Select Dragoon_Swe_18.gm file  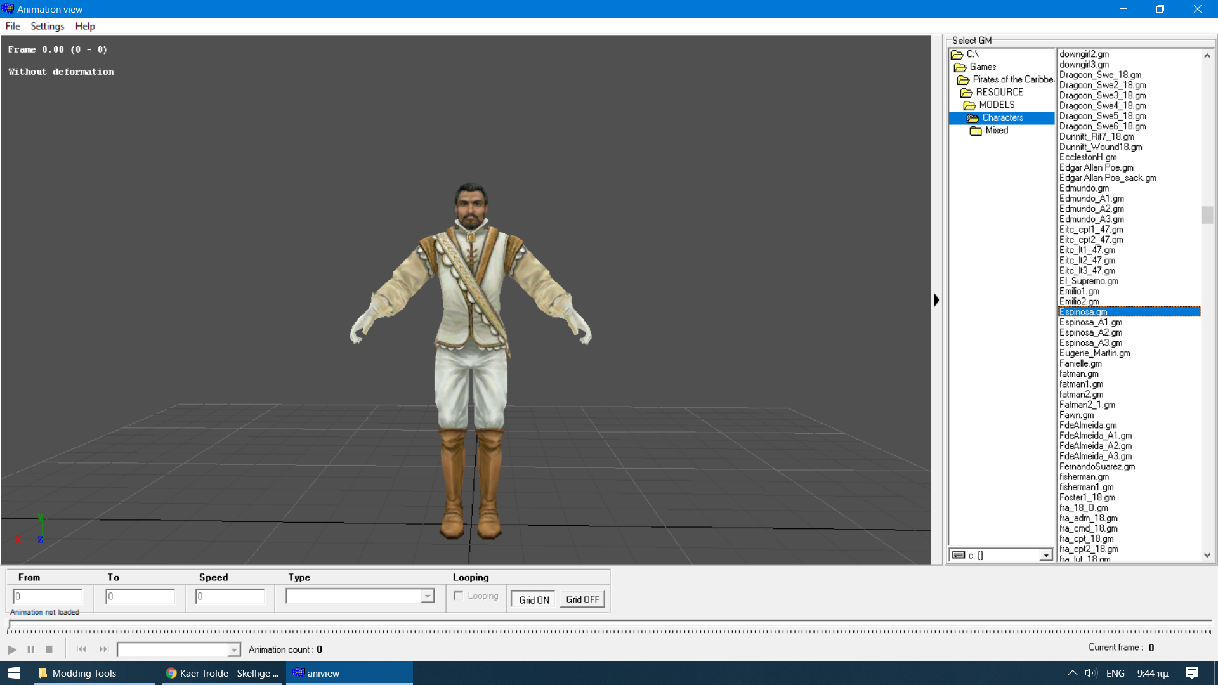[1100, 75]
